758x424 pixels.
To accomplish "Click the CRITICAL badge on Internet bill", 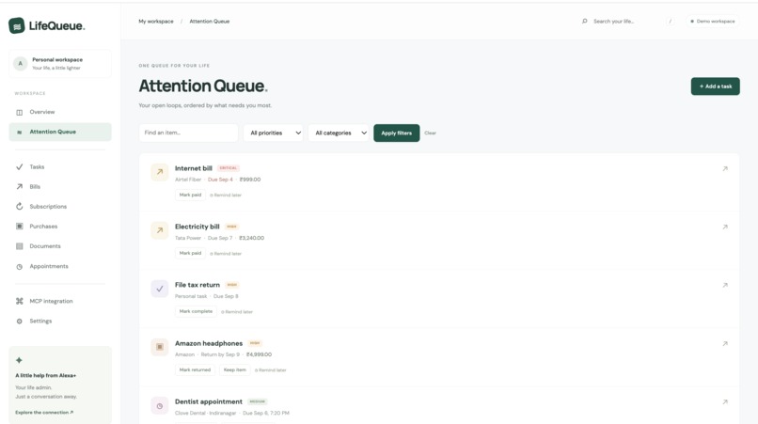I will 229,168.
